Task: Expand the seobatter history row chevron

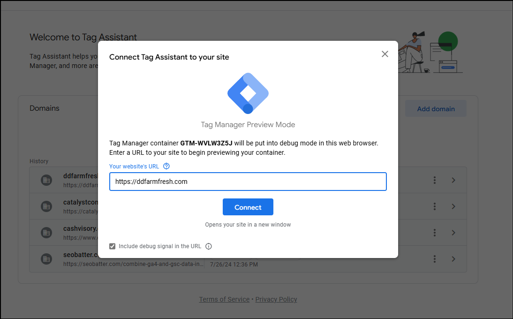Action: 453,259
